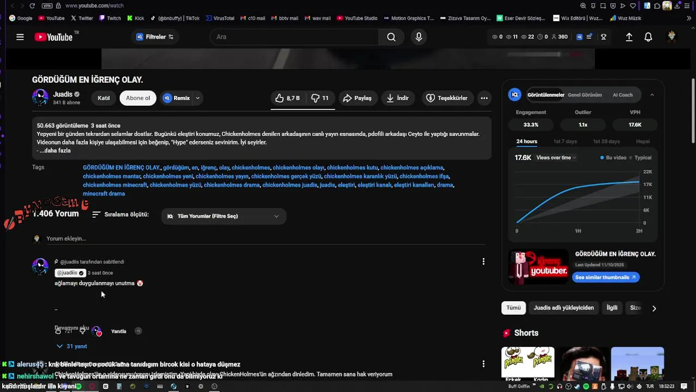This screenshot has height=392, width=696.
Task: Click See similar thumbnails button
Action: click(605, 277)
